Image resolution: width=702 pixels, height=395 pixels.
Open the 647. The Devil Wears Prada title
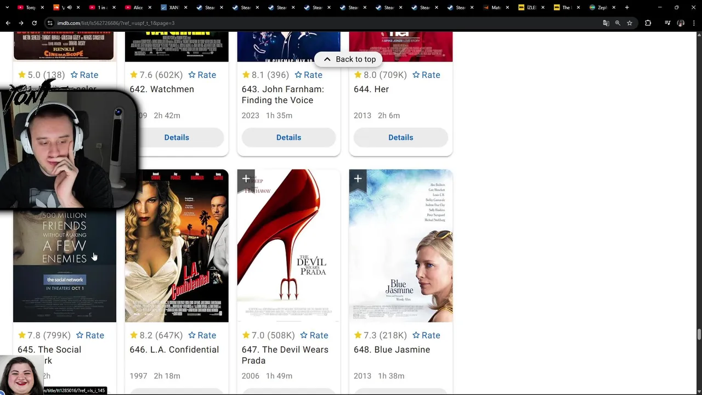pyautogui.click(x=285, y=355)
